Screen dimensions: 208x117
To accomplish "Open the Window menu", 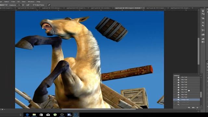I will click(x=31, y=2).
